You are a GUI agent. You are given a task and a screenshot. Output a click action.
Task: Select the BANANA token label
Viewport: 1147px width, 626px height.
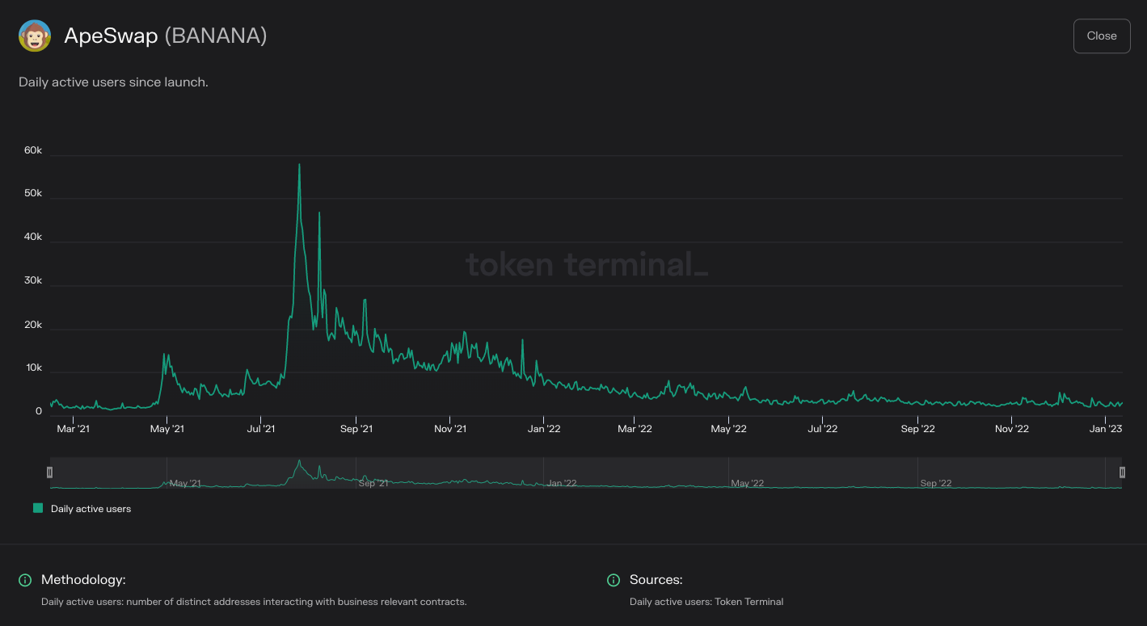pos(215,36)
